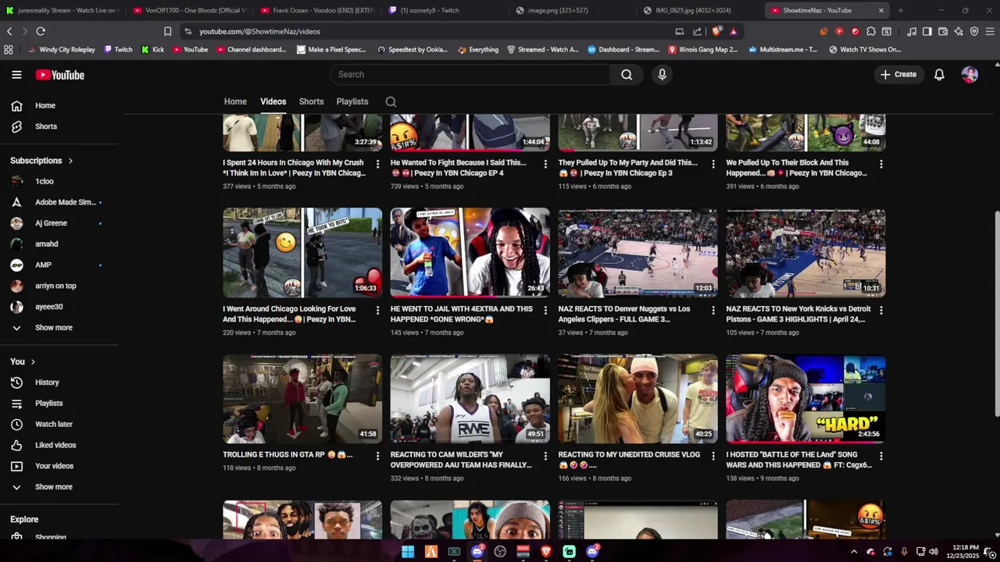Open Brave browser in the taskbar

click(546, 552)
